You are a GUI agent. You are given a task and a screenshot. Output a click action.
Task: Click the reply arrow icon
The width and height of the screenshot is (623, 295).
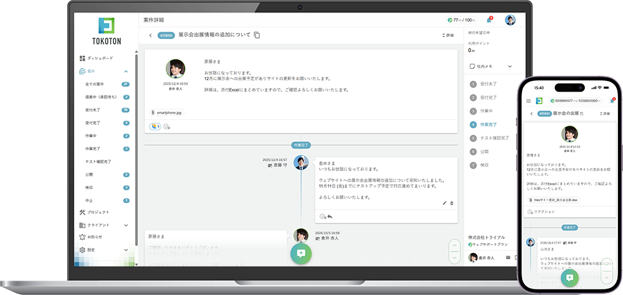pos(330,217)
